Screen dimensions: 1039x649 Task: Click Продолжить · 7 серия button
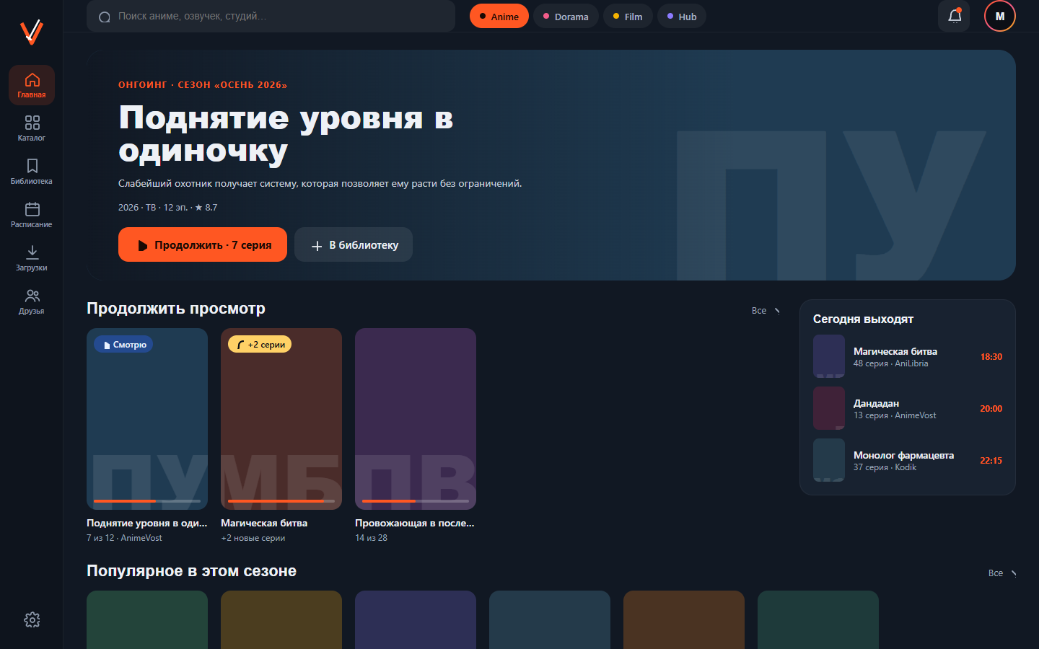pyautogui.click(x=203, y=244)
